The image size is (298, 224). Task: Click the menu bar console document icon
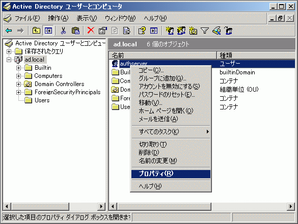click(7, 18)
